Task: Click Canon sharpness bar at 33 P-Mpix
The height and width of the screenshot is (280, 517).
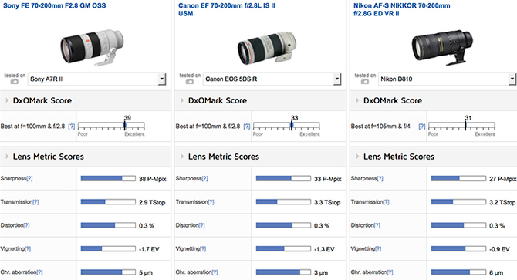Action: 283,178
